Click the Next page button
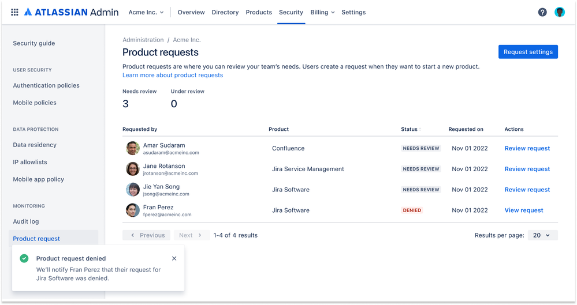The image size is (577, 305). (191, 235)
